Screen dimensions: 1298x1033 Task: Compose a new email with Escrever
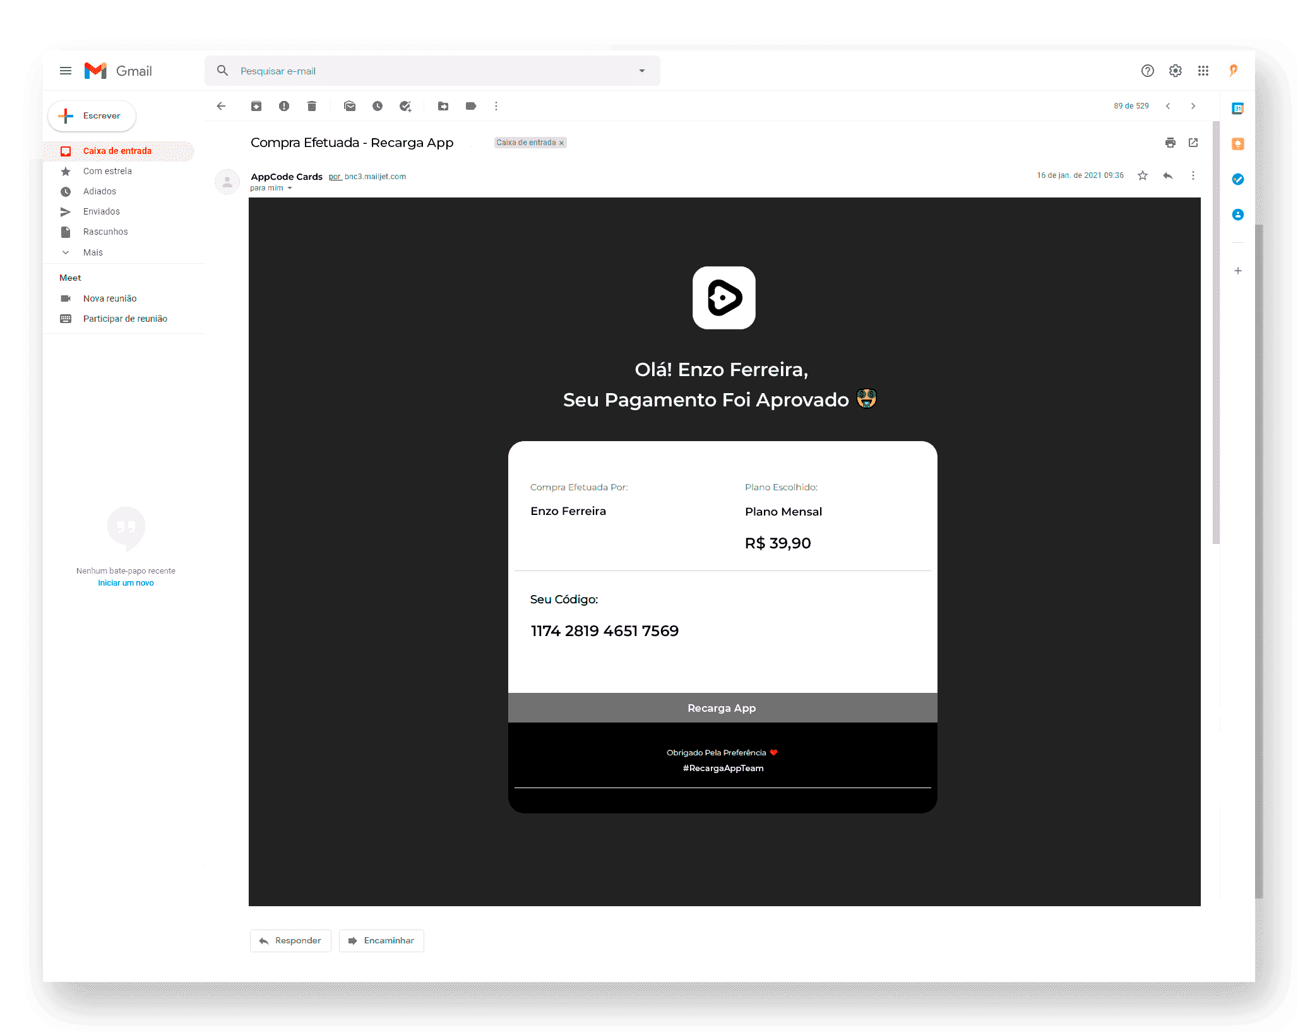(92, 116)
